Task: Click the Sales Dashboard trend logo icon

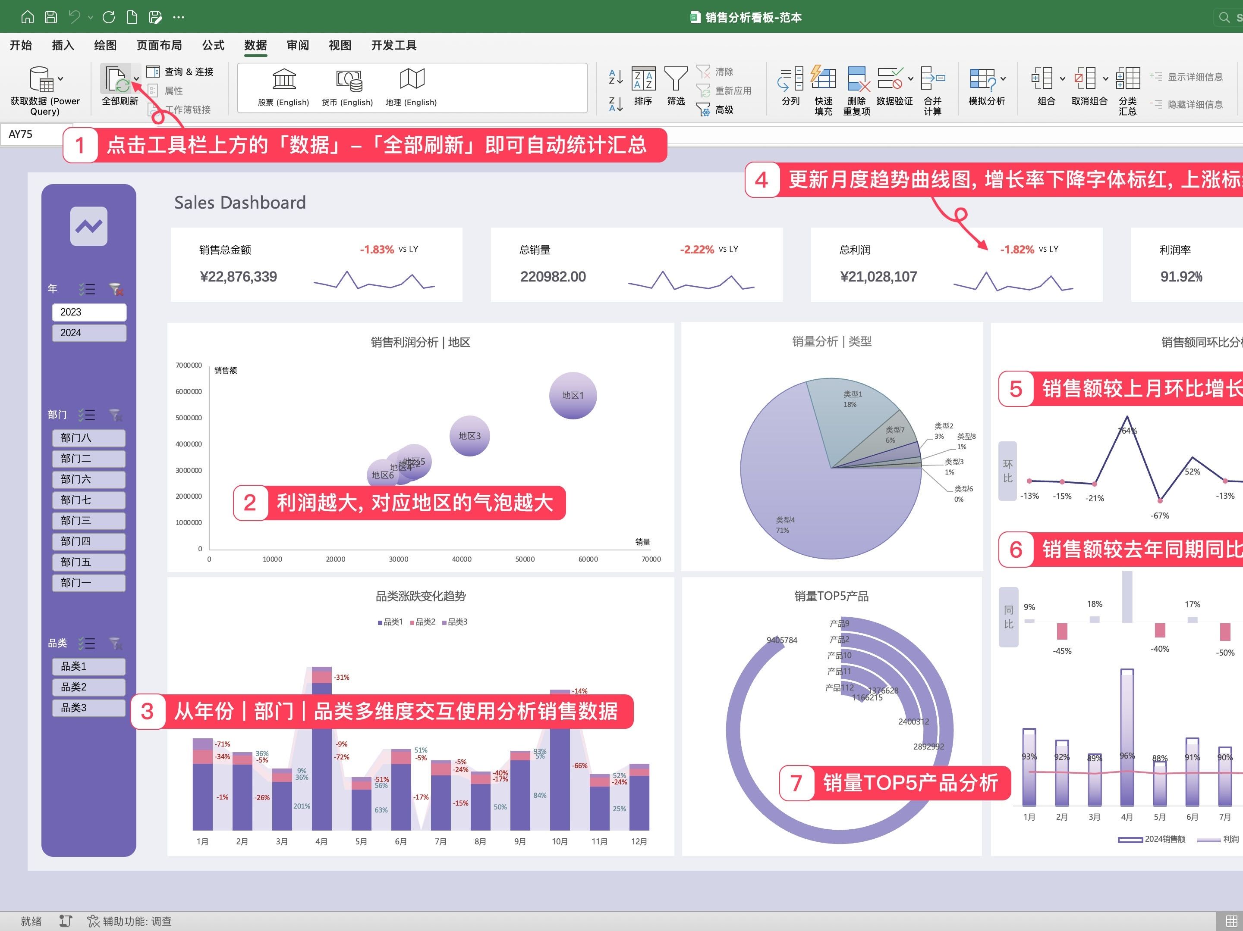Action: [89, 226]
